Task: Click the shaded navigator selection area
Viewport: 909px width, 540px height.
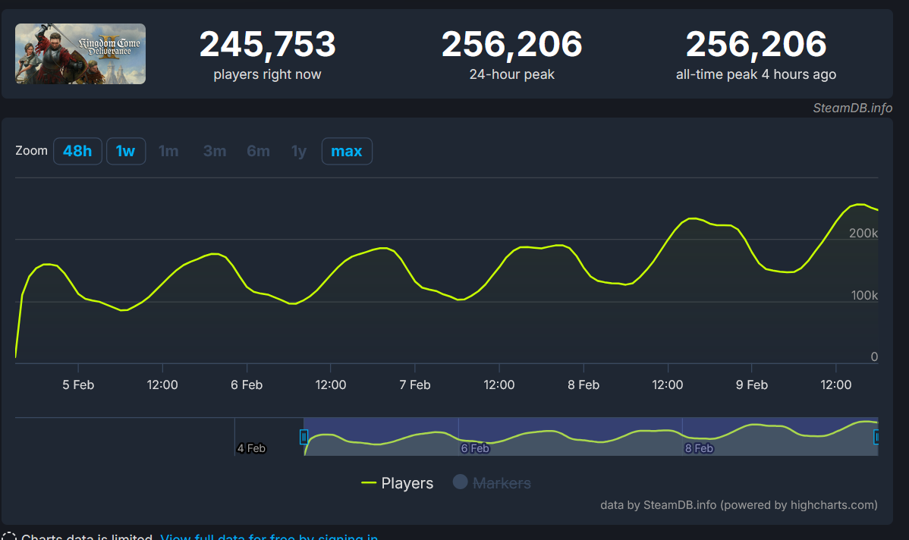Action: [x=591, y=436]
